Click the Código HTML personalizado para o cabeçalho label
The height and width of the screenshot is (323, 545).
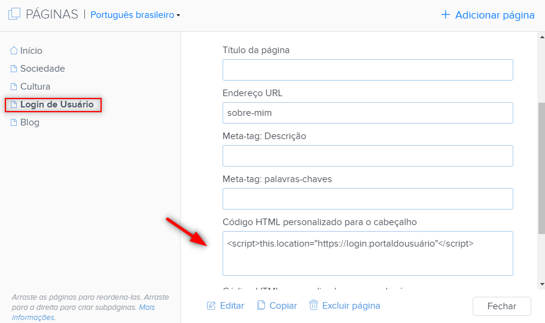pyautogui.click(x=320, y=222)
